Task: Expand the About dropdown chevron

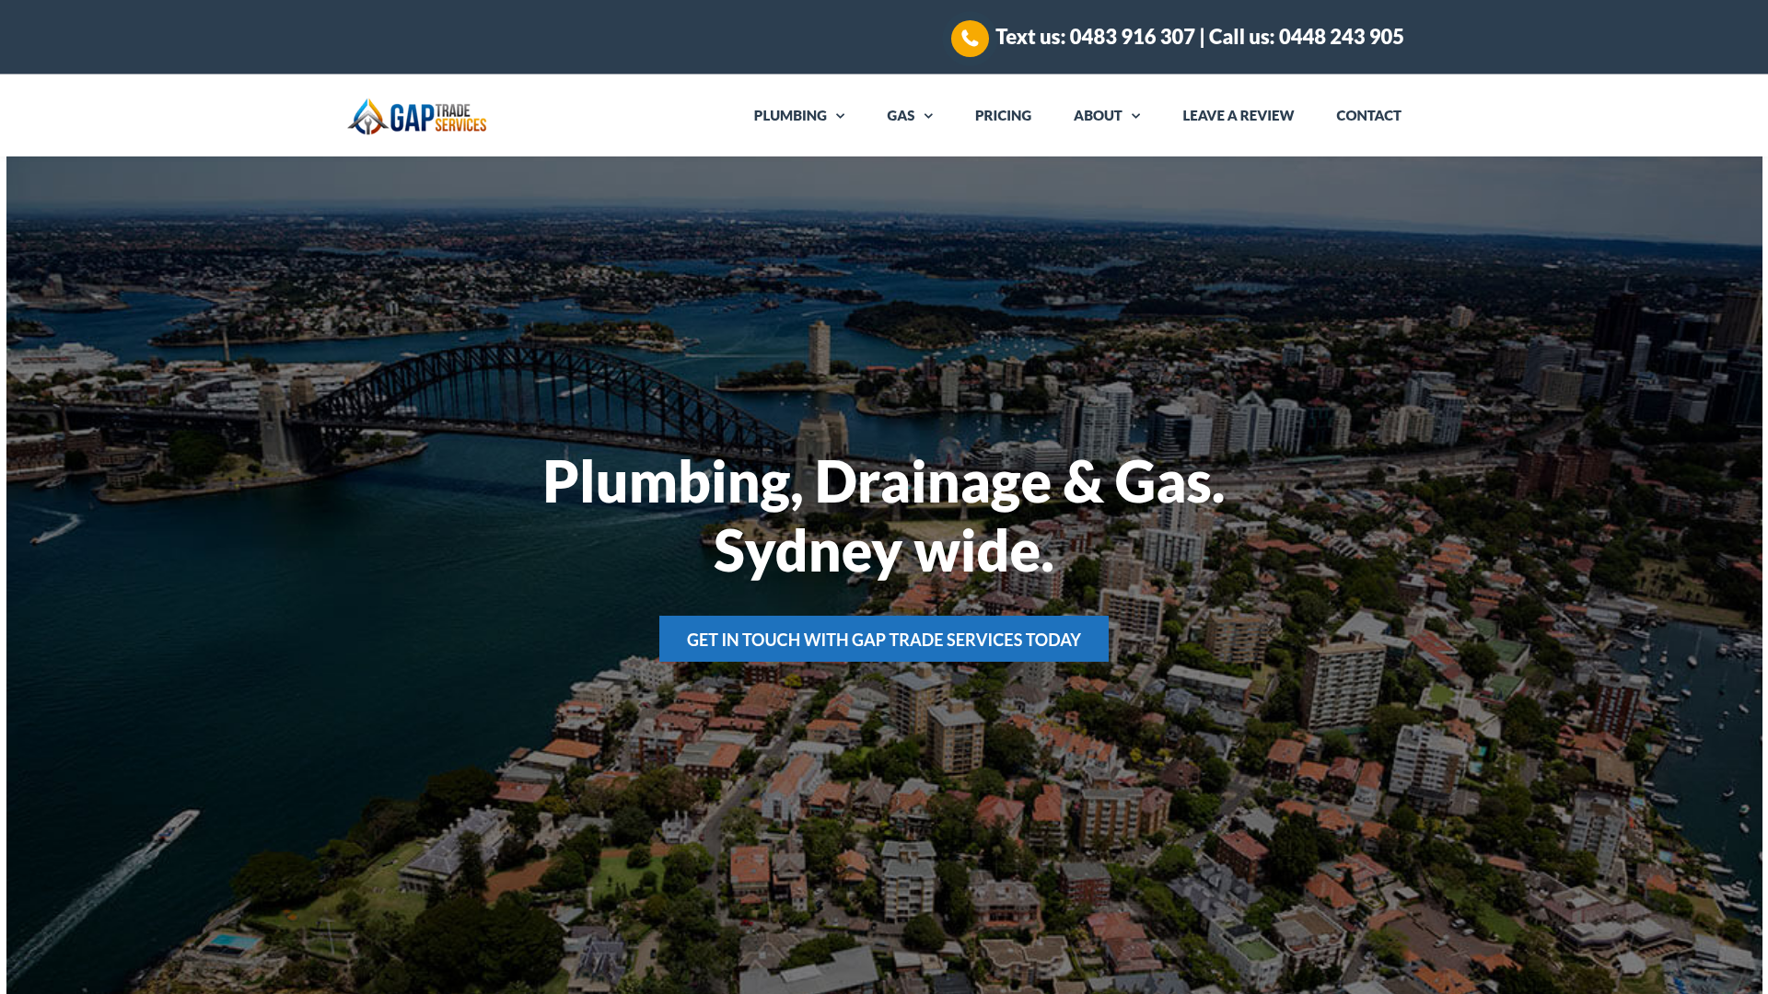Action: pos(1135,116)
